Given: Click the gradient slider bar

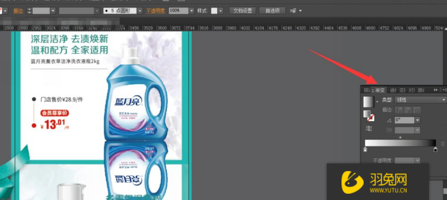Looking at the screenshot, I should 400,143.
